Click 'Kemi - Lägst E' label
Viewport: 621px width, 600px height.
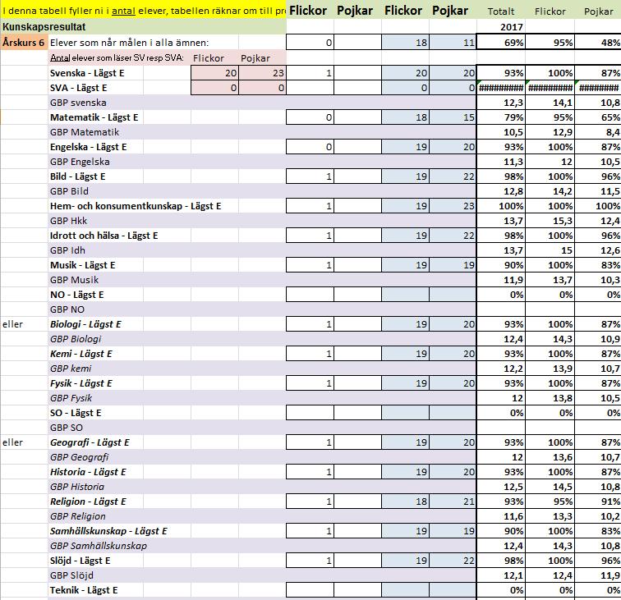(x=80, y=354)
